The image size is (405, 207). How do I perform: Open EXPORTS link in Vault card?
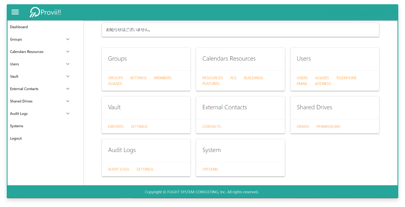click(x=116, y=127)
